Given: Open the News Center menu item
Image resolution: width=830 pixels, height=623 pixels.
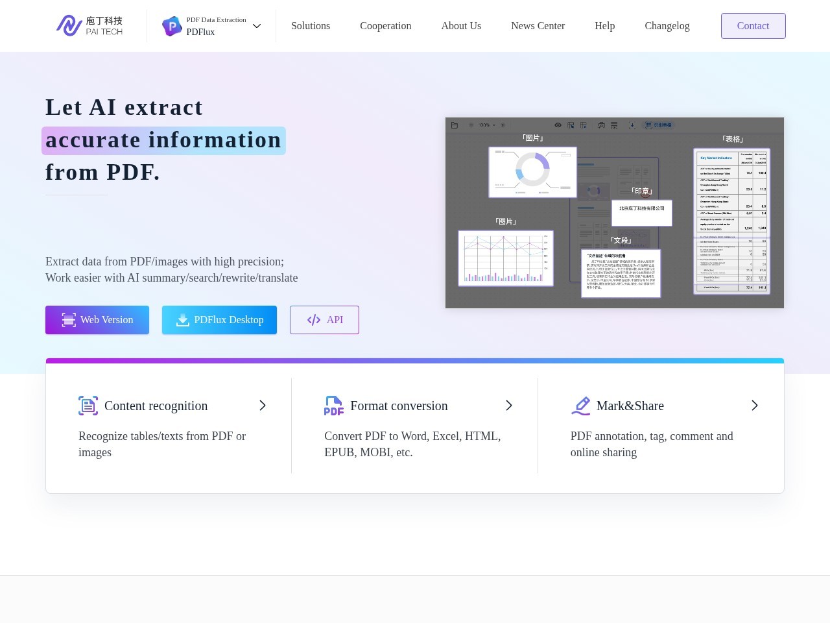Looking at the screenshot, I should [x=538, y=26].
